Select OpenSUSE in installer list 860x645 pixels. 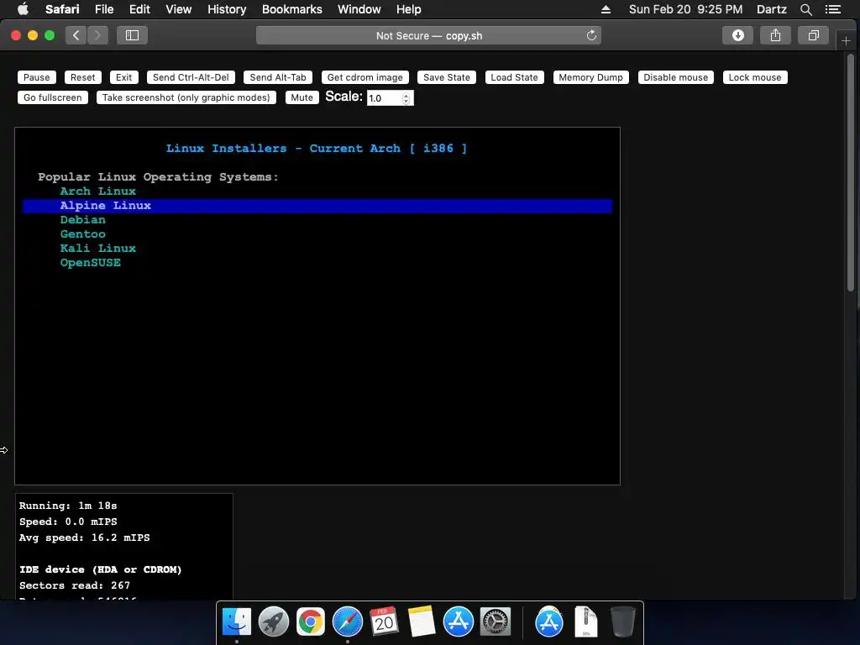[x=90, y=262]
